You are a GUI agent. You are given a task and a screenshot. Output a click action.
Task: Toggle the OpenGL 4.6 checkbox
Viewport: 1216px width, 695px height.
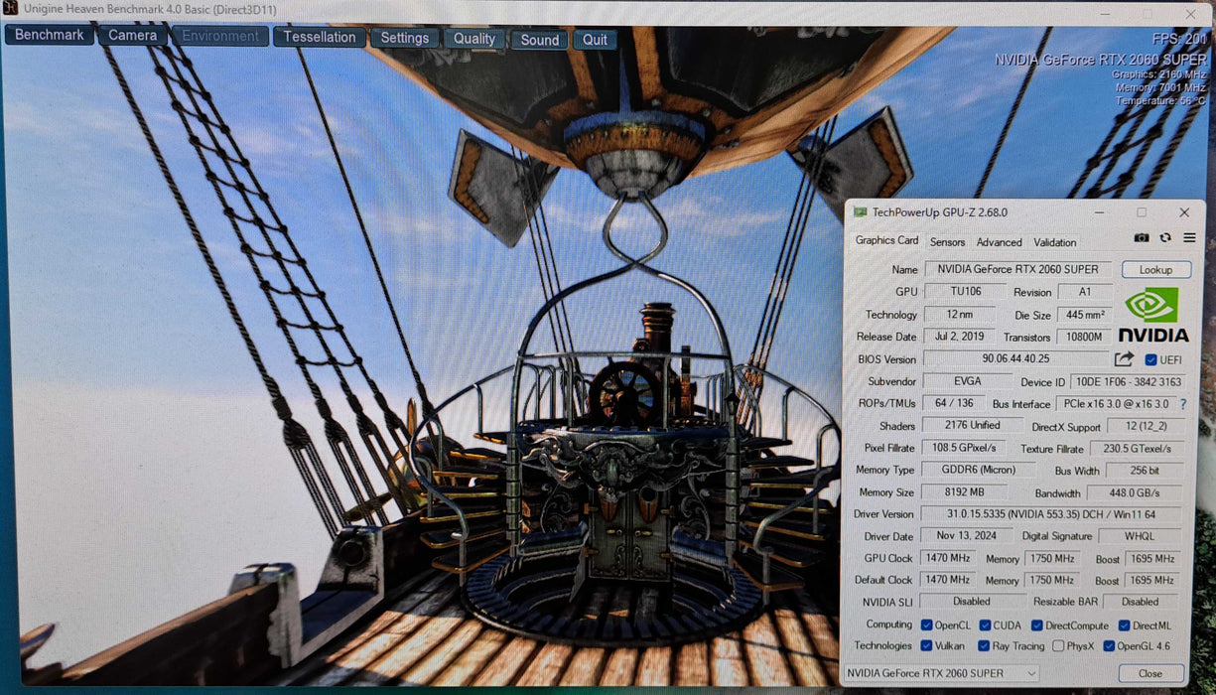(x=1109, y=645)
